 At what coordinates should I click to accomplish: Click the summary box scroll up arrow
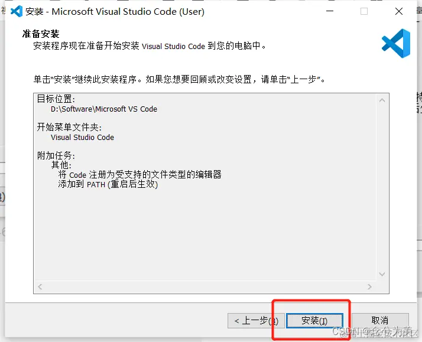(382, 100)
